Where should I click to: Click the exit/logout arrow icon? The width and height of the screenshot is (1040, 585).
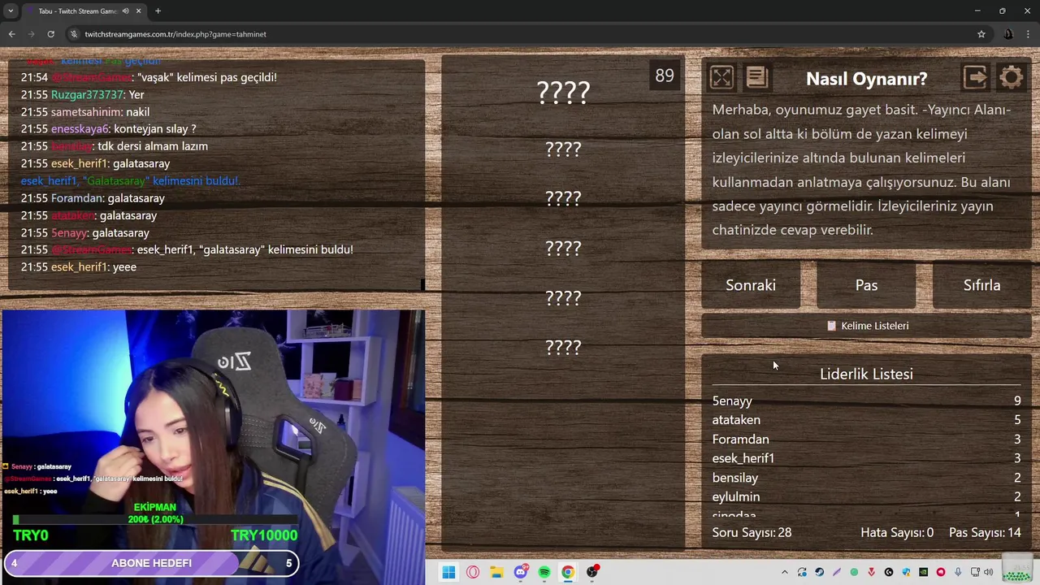pos(975,77)
